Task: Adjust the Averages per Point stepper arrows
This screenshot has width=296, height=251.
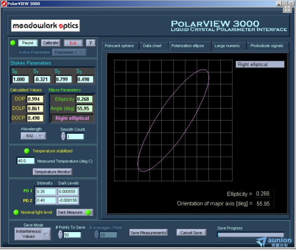Action: click(97, 235)
